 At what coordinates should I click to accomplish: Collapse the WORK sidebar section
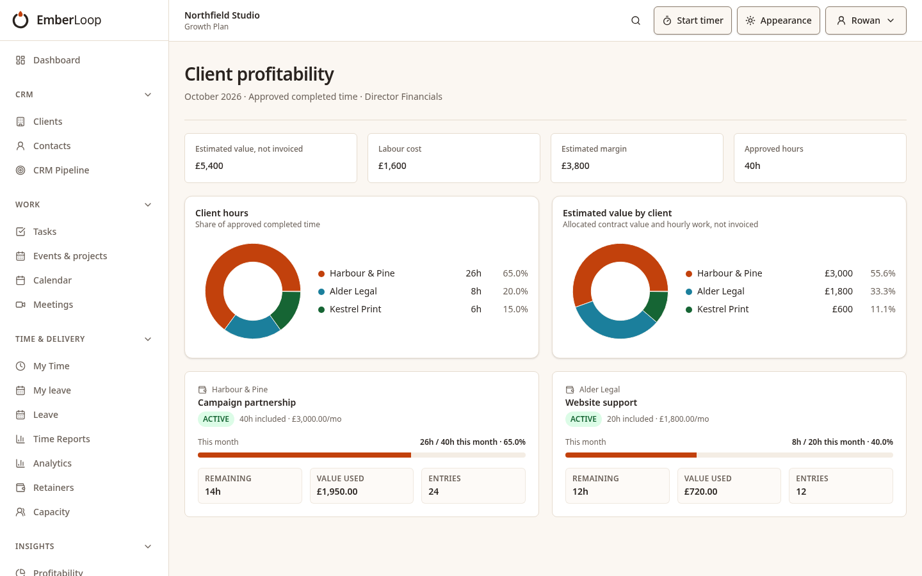148,205
